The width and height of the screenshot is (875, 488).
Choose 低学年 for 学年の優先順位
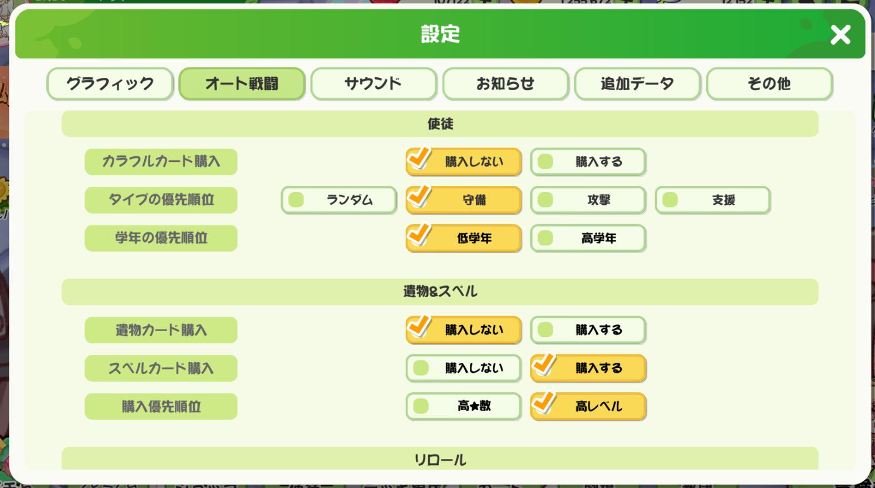pos(463,239)
